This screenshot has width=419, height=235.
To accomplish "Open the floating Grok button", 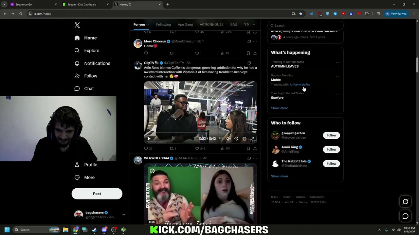I will 405,202.
